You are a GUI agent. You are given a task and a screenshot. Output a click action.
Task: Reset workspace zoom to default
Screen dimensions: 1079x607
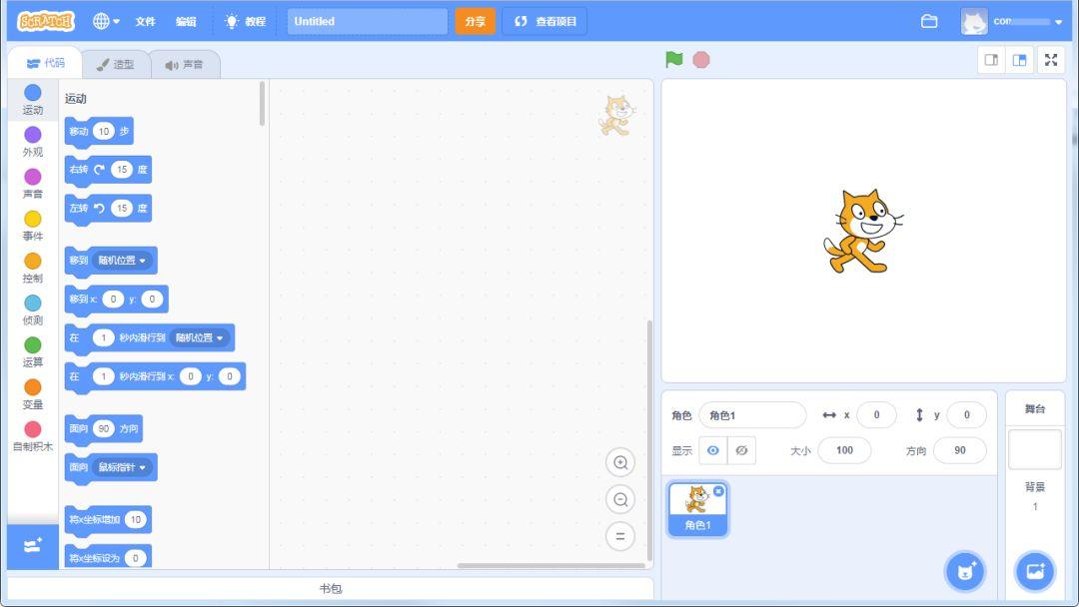(x=620, y=536)
